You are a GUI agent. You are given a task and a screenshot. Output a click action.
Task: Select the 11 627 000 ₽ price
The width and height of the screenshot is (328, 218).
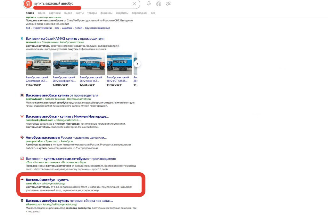pyautogui.click(x=33, y=85)
